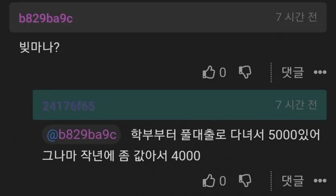This screenshot has width=336, height=196.
Task: Select the reply line "그나마 작년에 좀 갚아서 4000"
Action: point(121,155)
